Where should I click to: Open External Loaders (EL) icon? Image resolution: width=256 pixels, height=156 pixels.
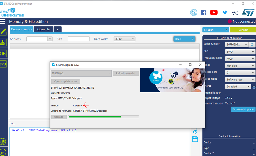3,141
